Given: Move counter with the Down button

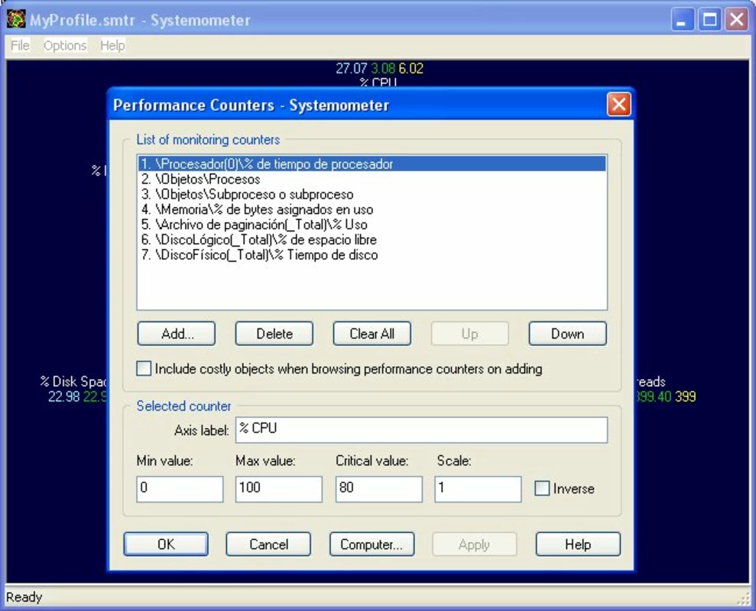Looking at the screenshot, I should pyautogui.click(x=568, y=334).
